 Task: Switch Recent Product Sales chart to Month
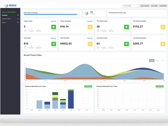click(x=157, y=60)
